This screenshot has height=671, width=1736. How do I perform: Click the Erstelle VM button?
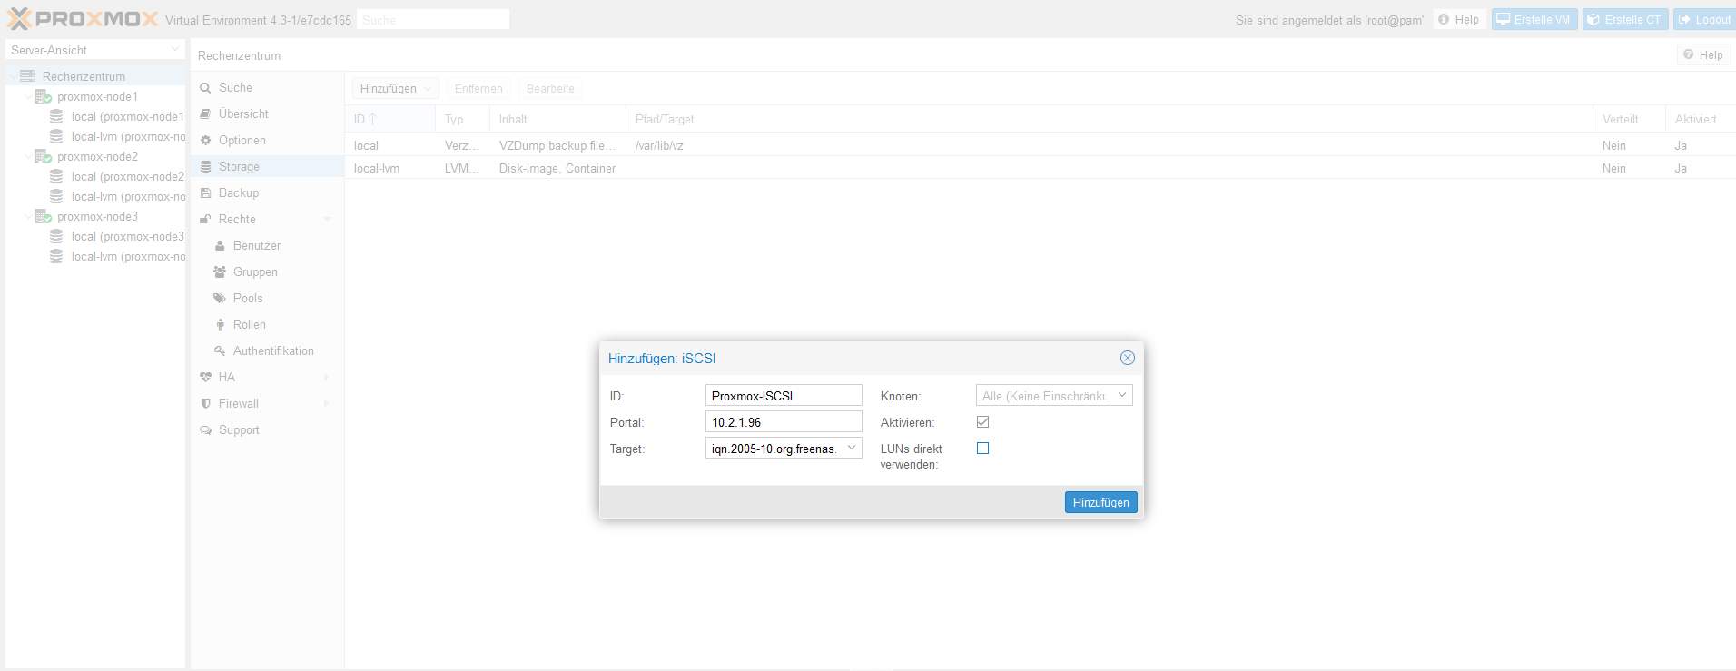point(1534,19)
